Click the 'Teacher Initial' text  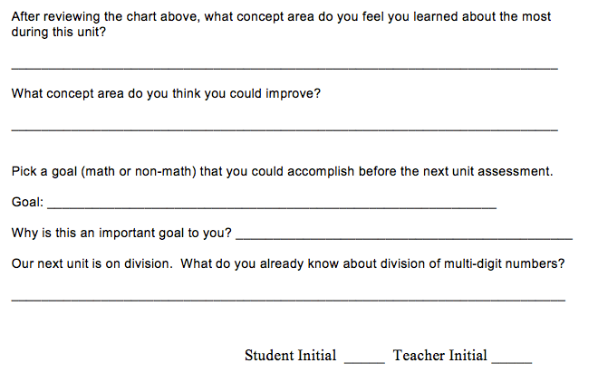click(439, 356)
